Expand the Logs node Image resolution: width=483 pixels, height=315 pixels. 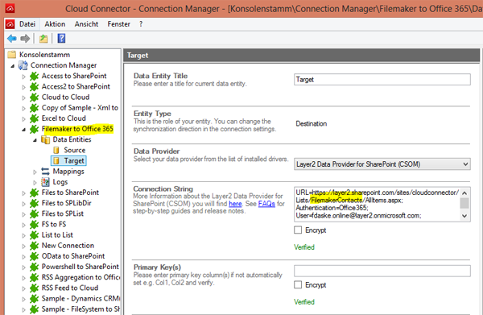35,182
